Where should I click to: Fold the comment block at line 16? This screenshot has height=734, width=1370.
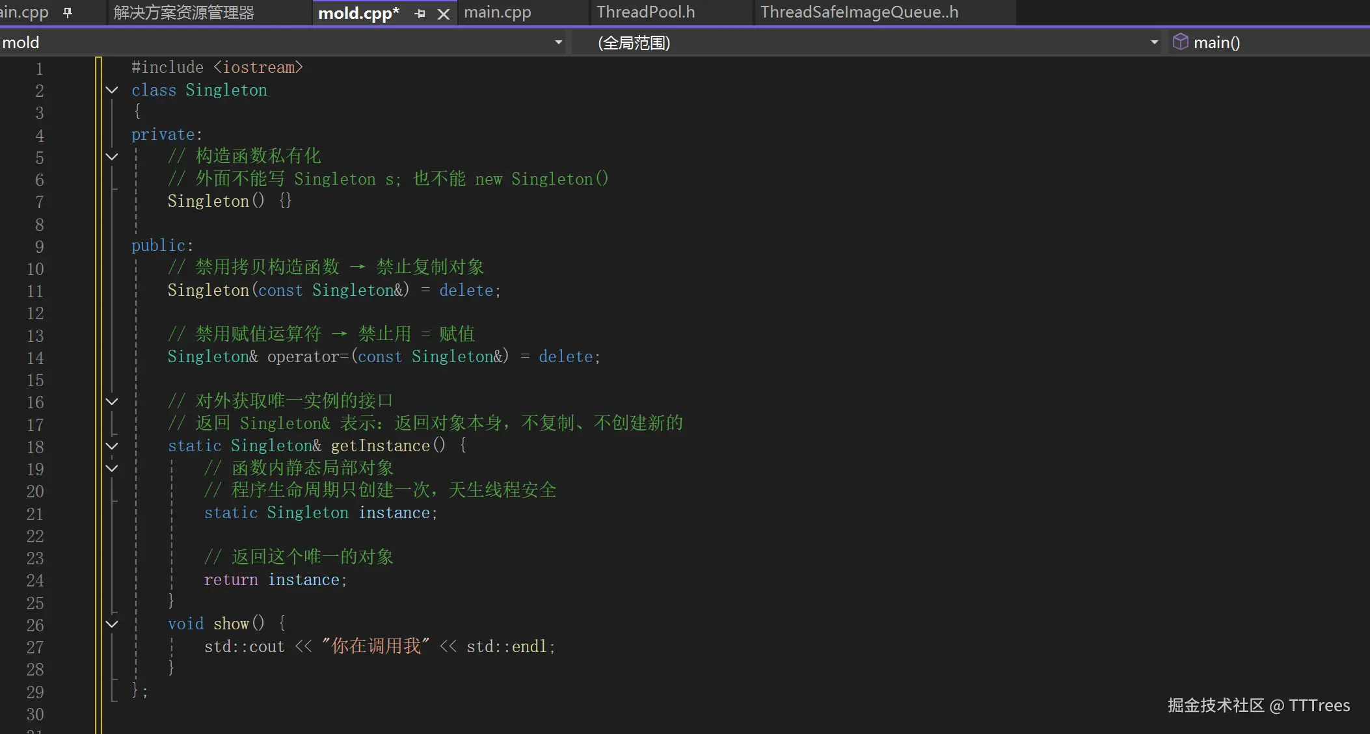tap(112, 402)
